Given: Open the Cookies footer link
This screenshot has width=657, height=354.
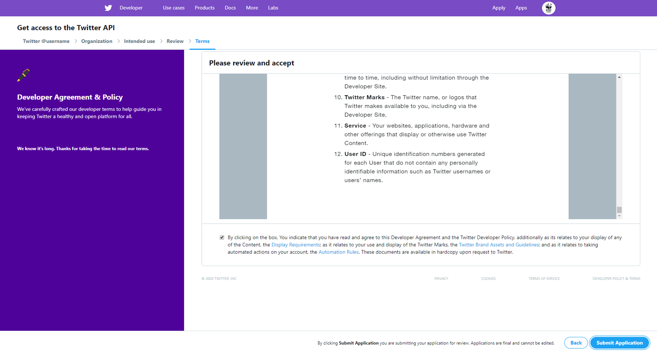Looking at the screenshot, I should tap(488, 279).
